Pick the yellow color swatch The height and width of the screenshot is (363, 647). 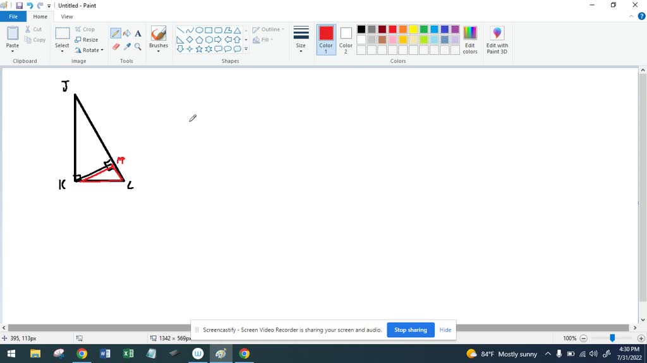413,30
